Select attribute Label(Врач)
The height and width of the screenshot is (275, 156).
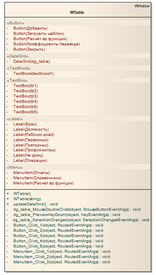pos(25,124)
